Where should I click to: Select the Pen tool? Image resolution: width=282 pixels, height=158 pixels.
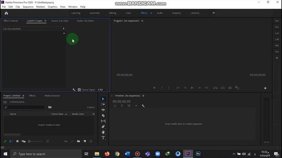pos(103,127)
